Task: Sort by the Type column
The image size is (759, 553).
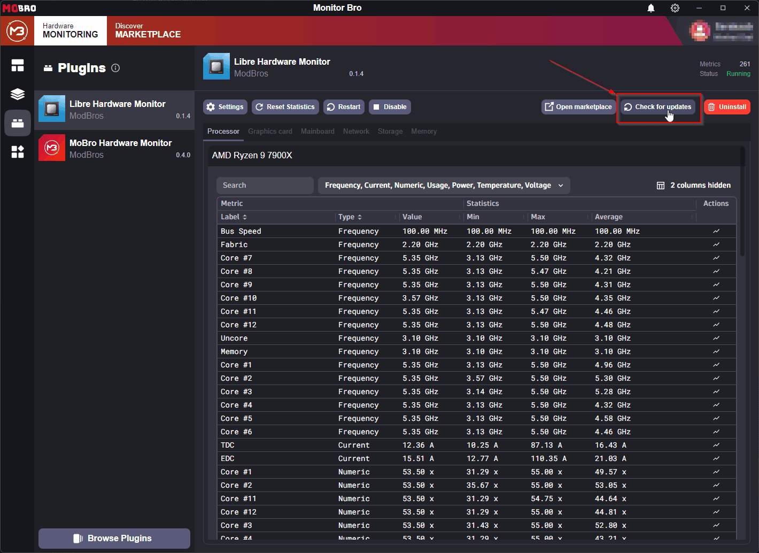Action: tap(350, 217)
